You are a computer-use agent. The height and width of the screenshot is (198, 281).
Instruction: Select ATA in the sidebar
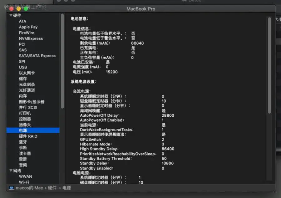[22, 21]
